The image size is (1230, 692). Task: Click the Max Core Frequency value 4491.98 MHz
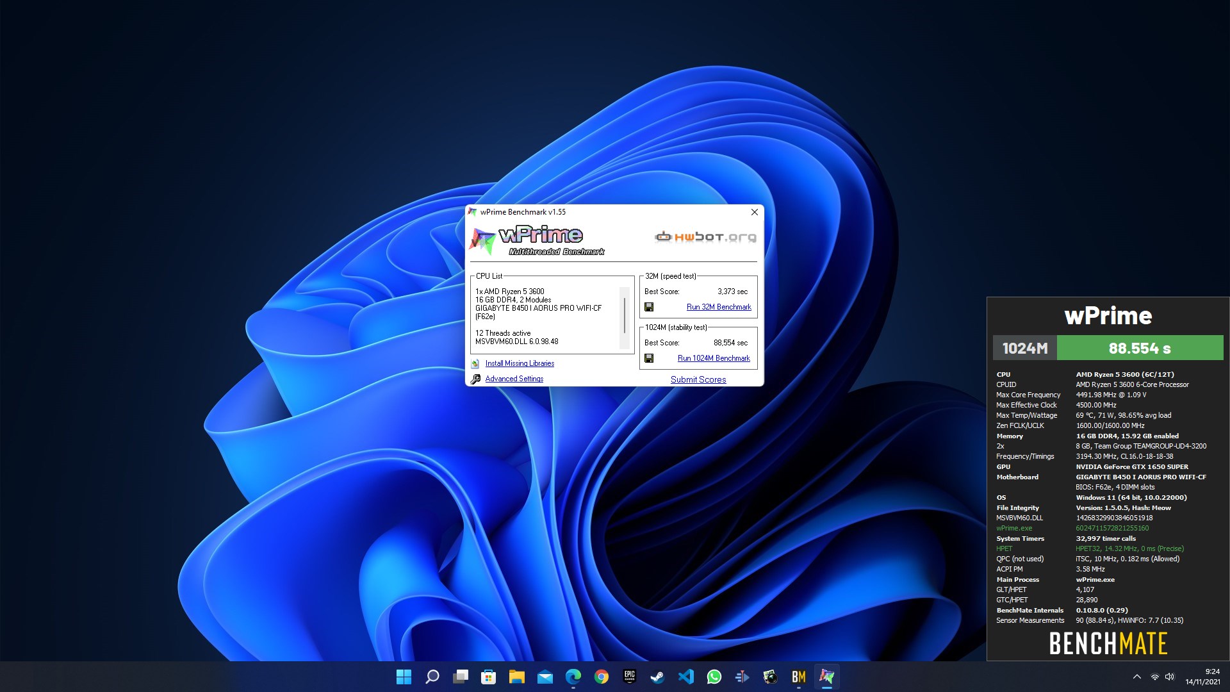1111,395
